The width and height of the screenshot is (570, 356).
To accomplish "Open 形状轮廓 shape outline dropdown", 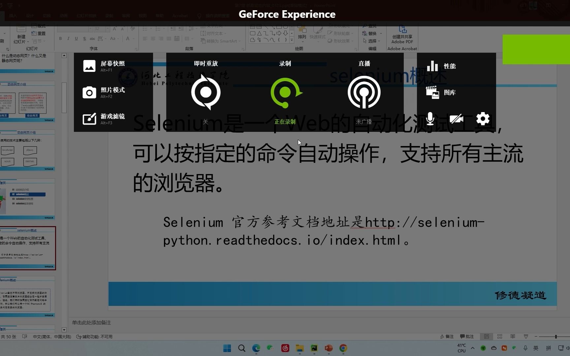I will (x=340, y=34).
